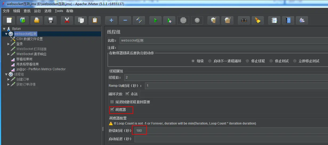Image resolution: width=328 pixels, height=145 pixels.
Task: Expand the 创建订单 tree node
Action: [x=9, y=79]
